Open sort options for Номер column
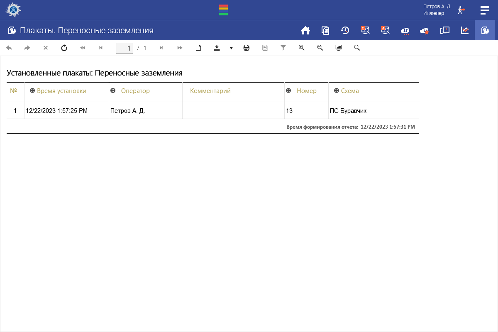This screenshot has height=332, width=498. pyautogui.click(x=288, y=91)
